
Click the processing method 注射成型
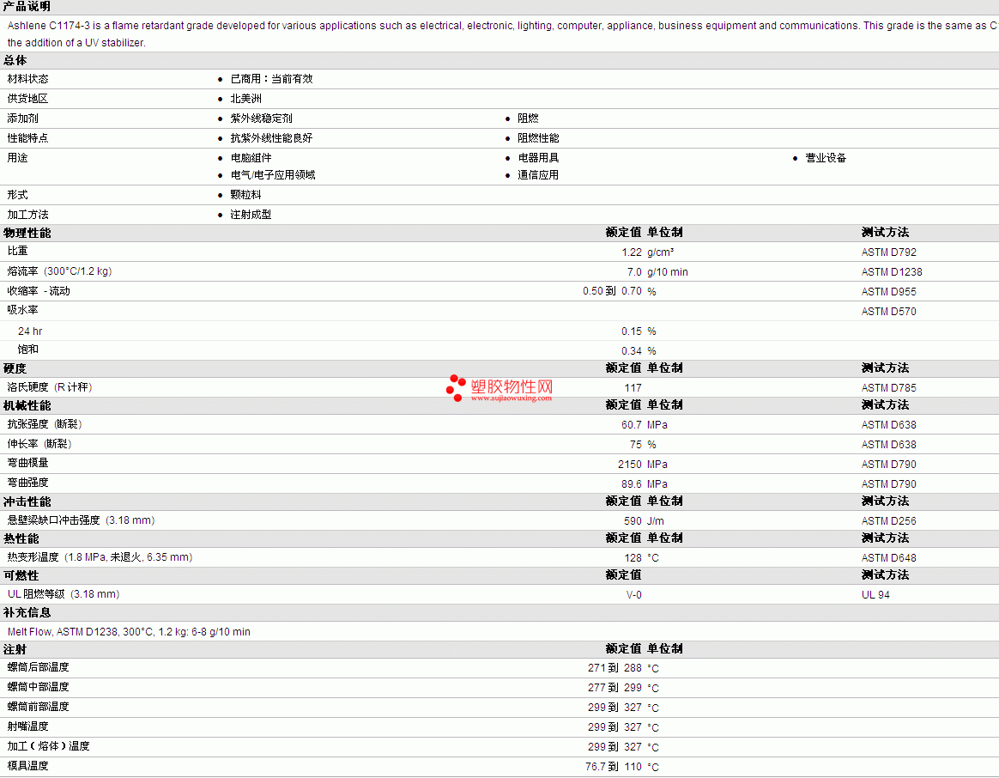click(x=251, y=215)
